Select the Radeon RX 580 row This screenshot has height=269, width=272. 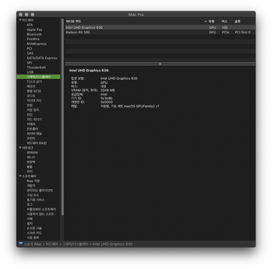[78, 32]
